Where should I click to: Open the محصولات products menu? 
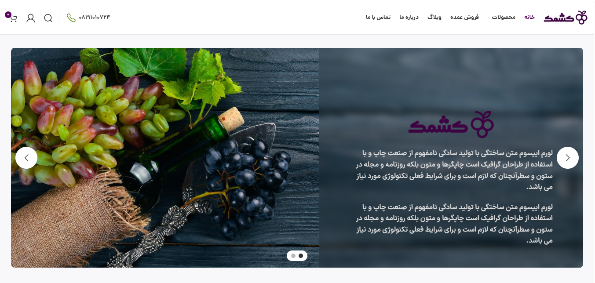[504, 17]
